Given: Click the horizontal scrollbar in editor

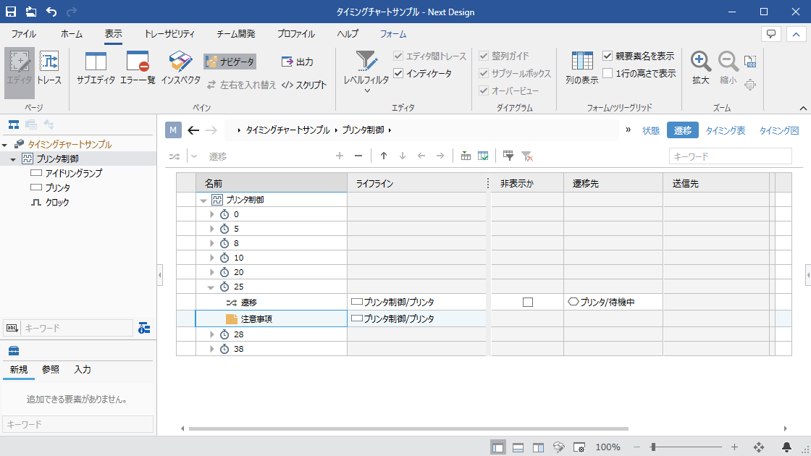Looking at the screenshot, I should coord(408,428).
